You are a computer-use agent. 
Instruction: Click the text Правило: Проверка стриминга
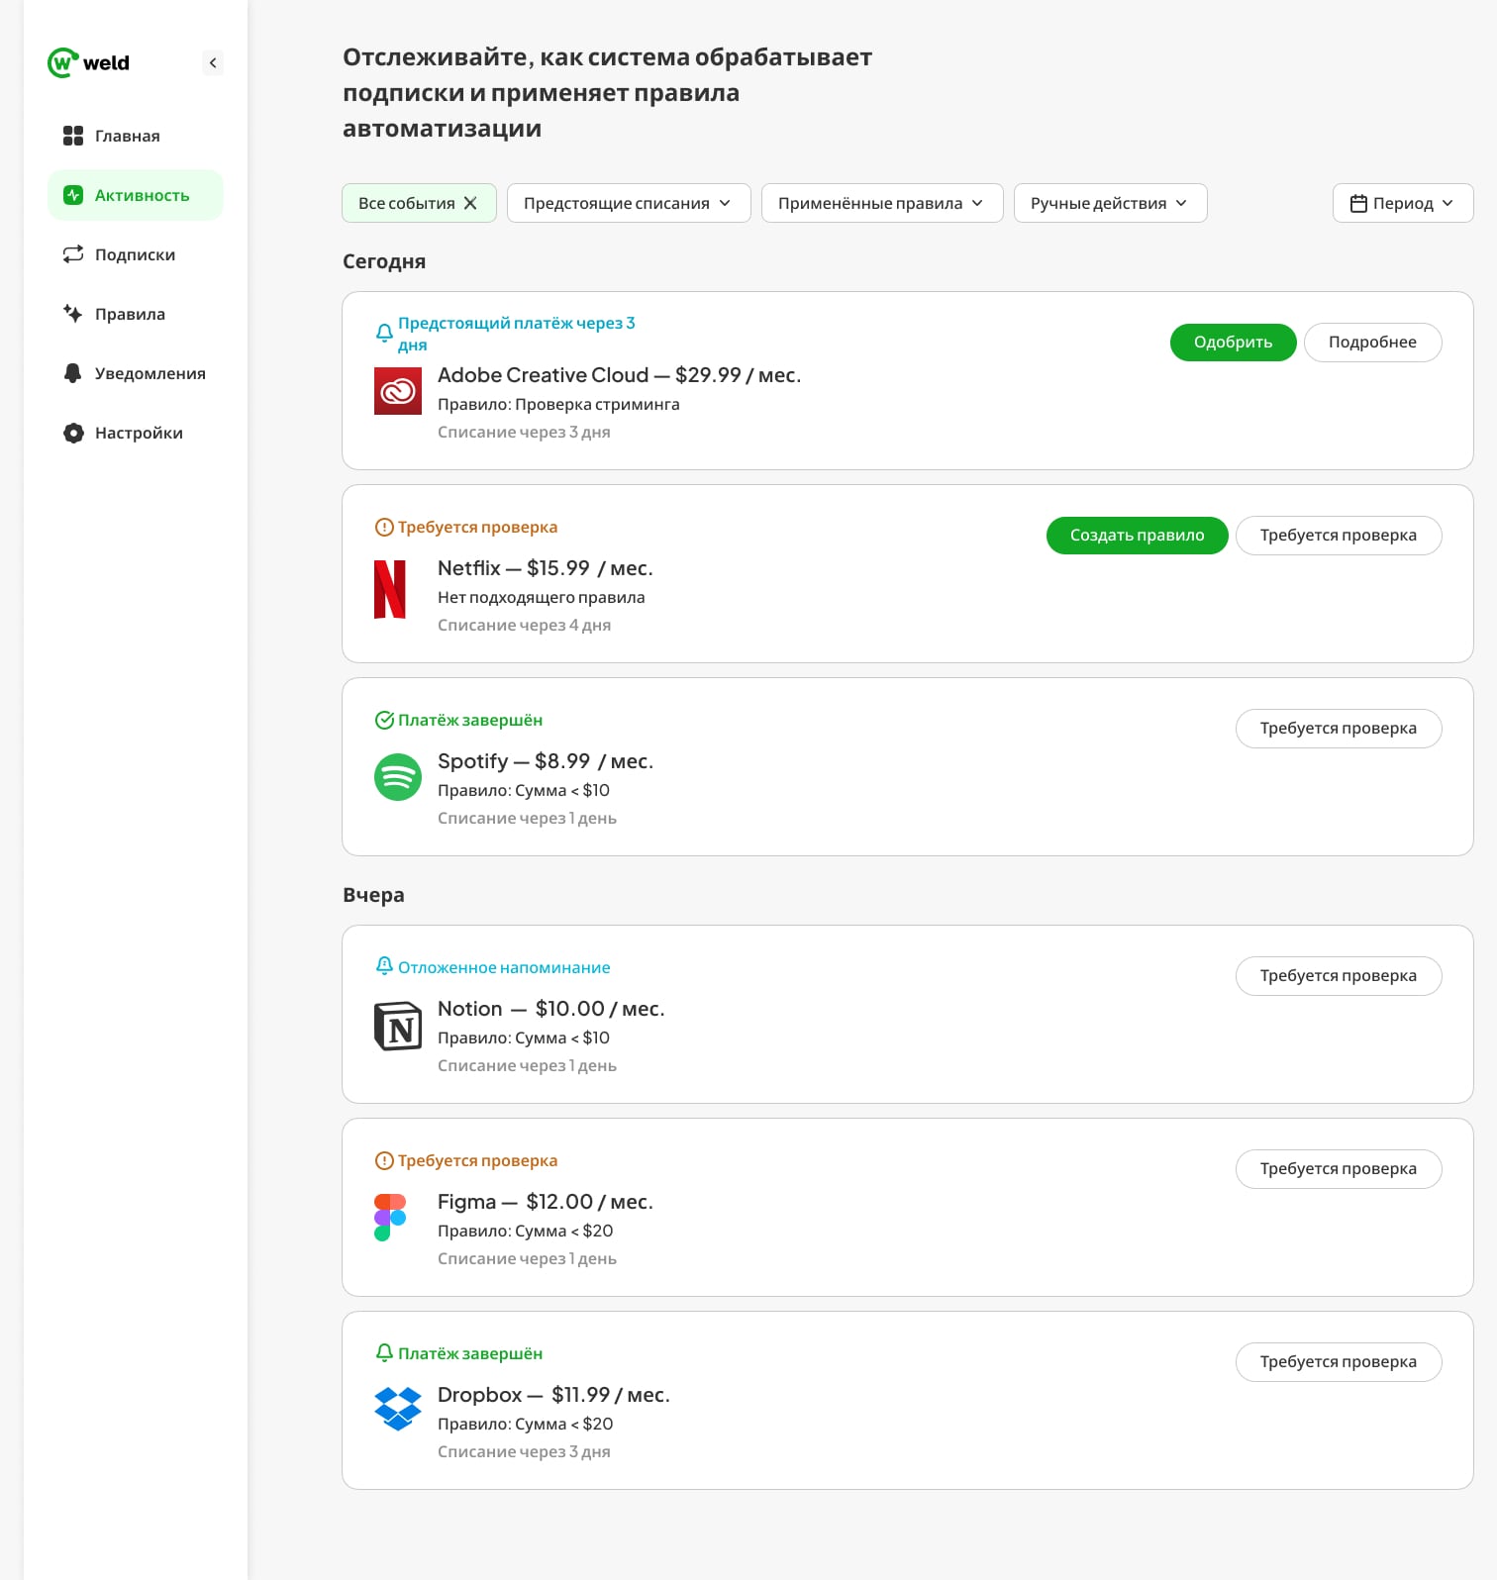coord(558,404)
